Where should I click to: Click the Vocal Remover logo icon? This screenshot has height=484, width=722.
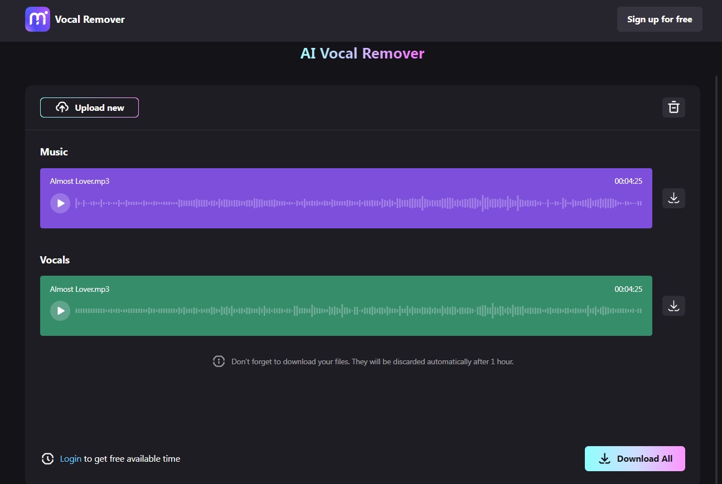point(37,19)
